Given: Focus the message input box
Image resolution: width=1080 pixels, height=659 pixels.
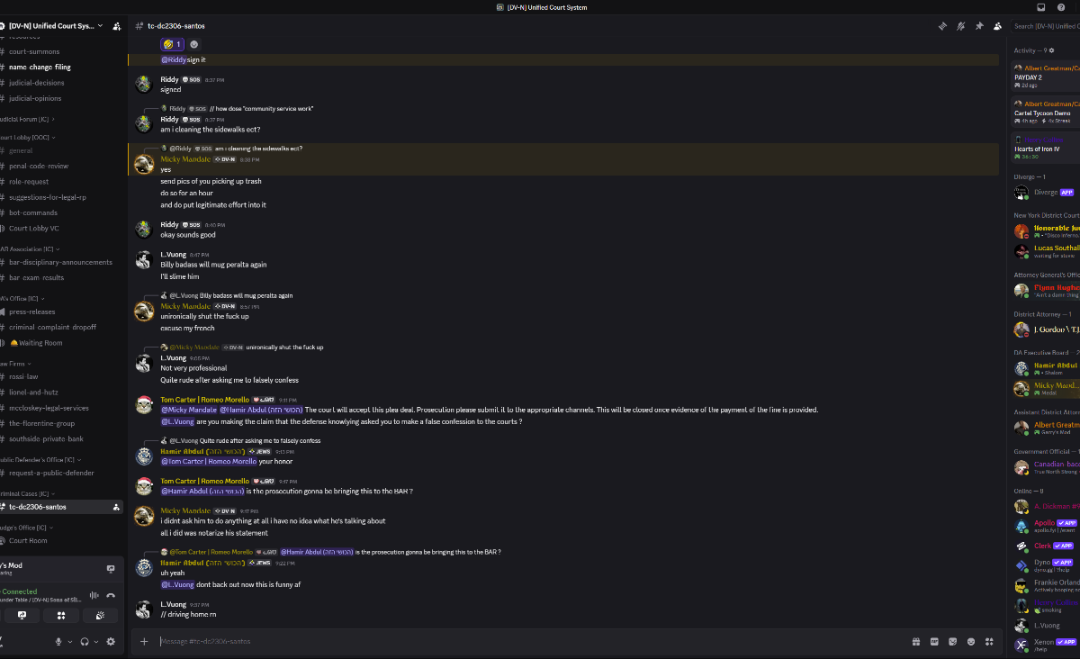Looking at the screenshot, I should tap(522, 641).
